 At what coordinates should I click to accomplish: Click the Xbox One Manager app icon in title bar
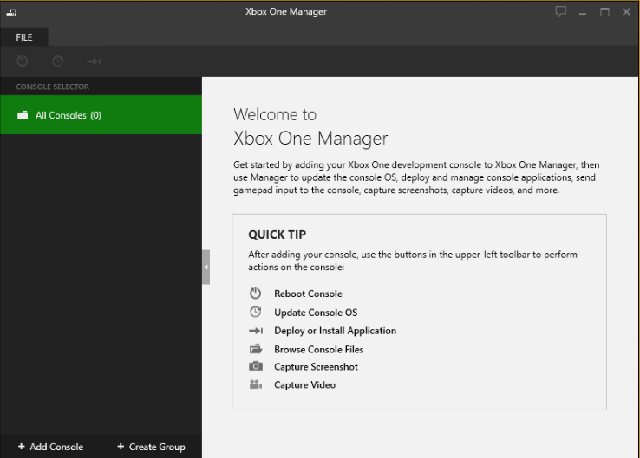pos(11,13)
